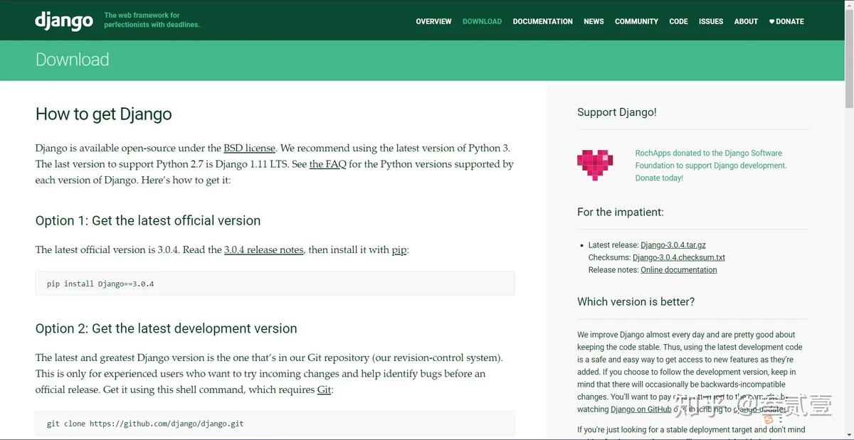Viewport: 854px width, 440px height.
Task: Click the tagline 'The web framework for perfectionists'
Action: [x=152, y=20]
